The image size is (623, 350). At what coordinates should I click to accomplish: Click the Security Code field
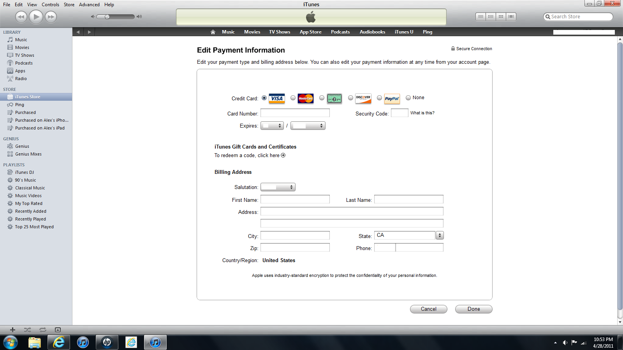coord(399,113)
